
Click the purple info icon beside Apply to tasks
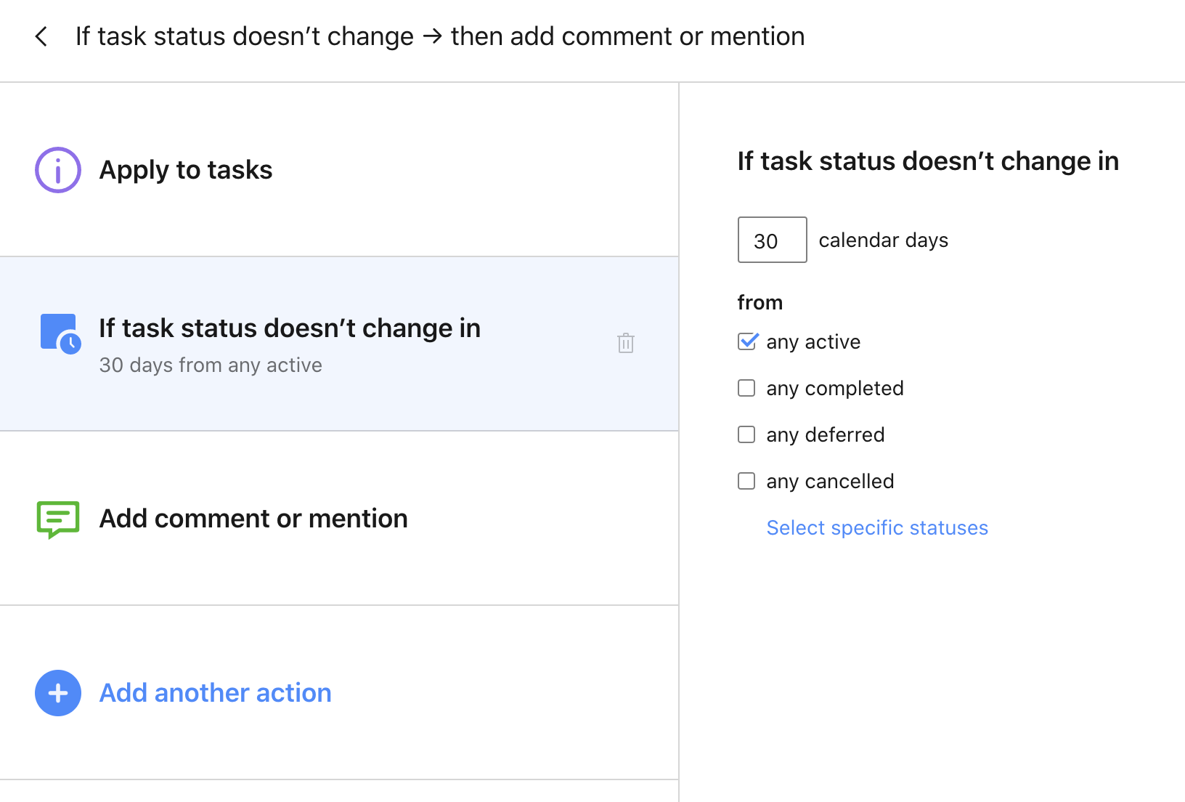click(x=58, y=170)
